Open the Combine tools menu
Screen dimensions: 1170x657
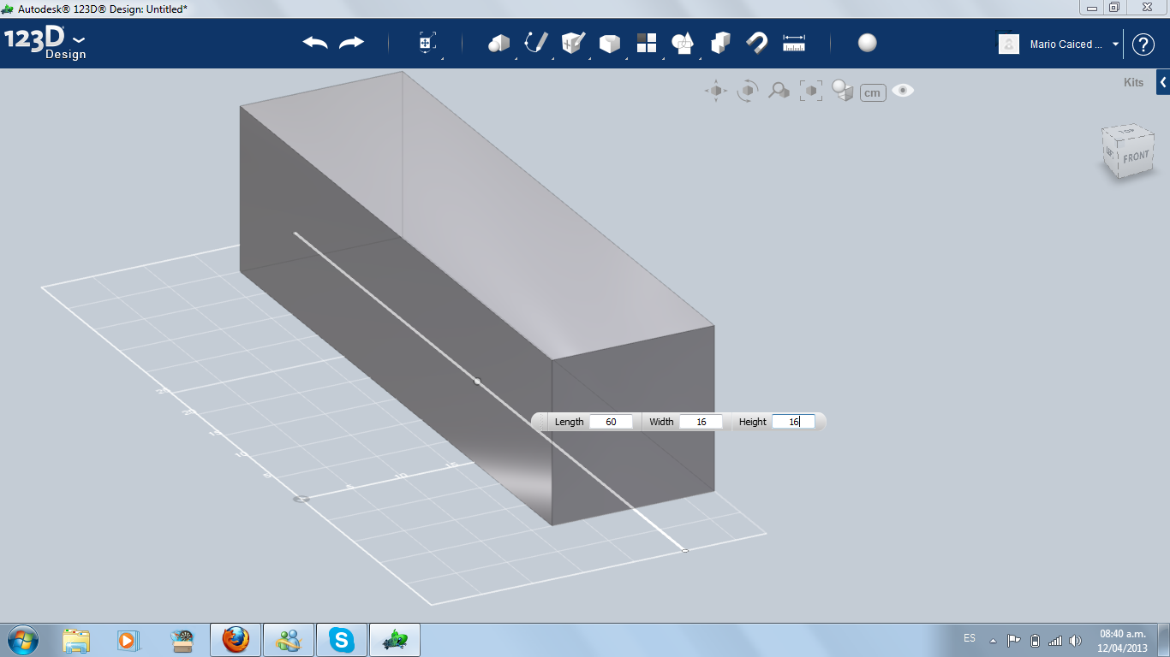(720, 43)
